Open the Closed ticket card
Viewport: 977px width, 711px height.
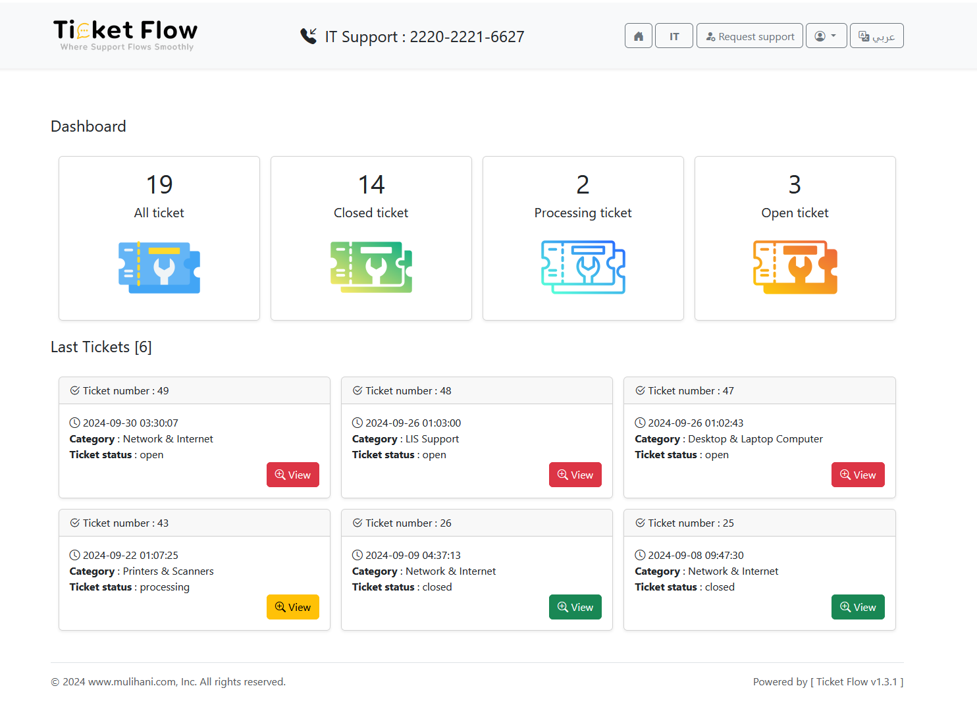click(371, 238)
